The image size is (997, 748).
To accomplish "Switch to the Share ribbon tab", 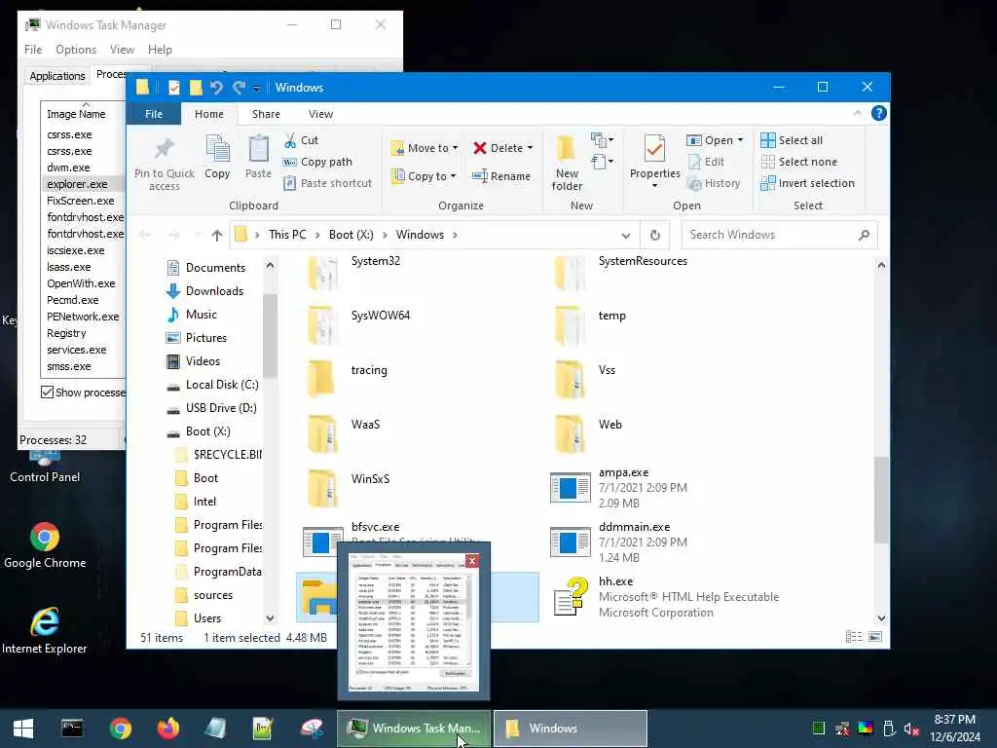I will (x=266, y=114).
